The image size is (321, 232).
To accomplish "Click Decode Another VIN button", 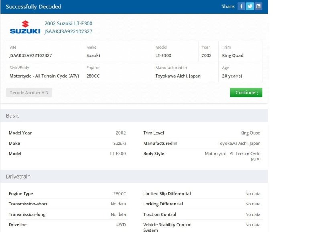I will point(29,92).
